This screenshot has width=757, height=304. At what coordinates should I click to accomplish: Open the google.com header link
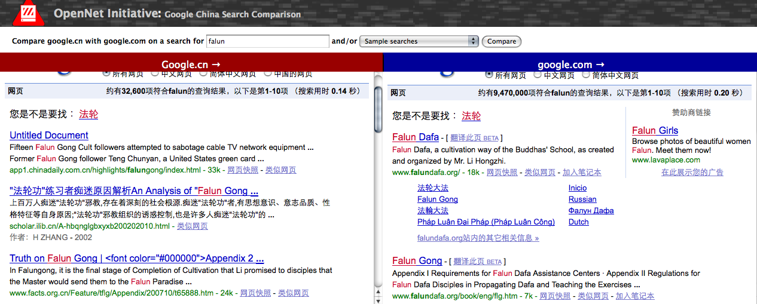[571, 65]
